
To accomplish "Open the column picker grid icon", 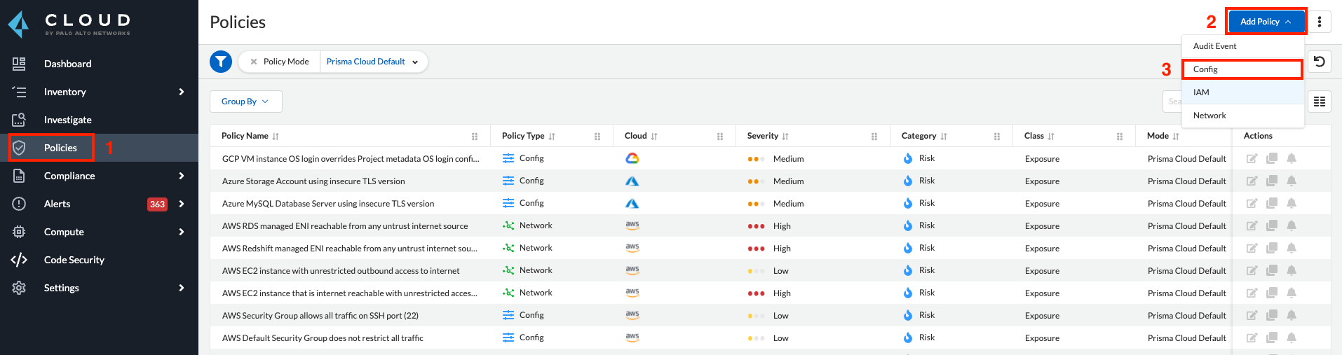I will coord(1319,102).
